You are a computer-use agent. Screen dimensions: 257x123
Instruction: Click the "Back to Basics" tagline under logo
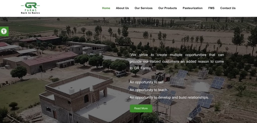pos(30,13)
